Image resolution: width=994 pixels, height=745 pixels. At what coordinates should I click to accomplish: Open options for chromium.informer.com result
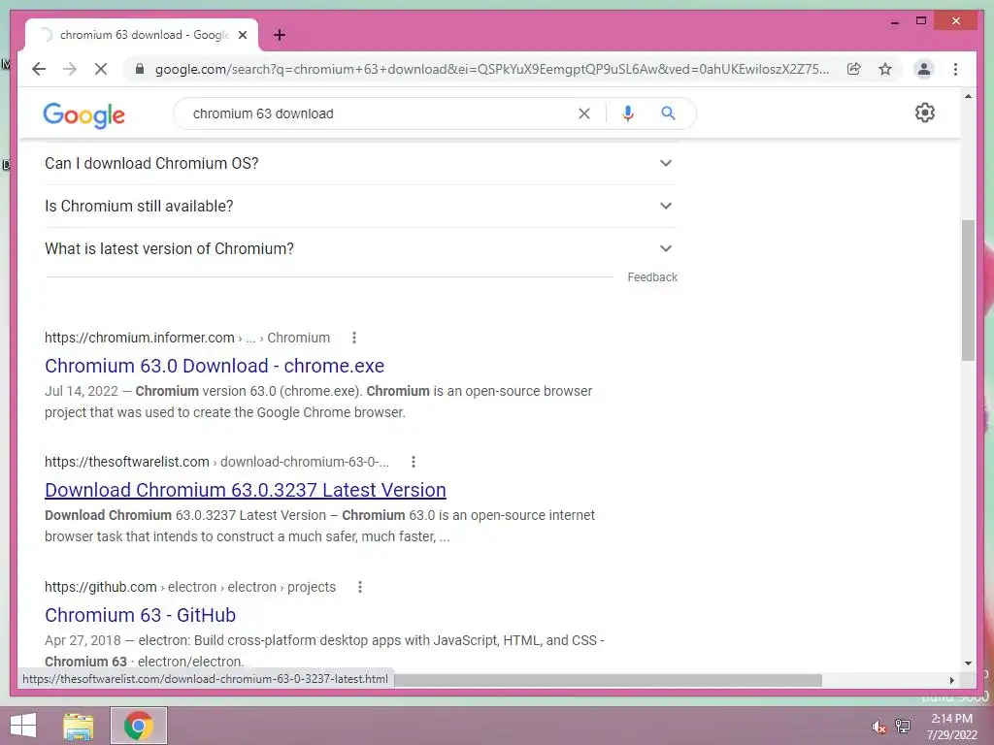pyautogui.click(x=354, y=338)
